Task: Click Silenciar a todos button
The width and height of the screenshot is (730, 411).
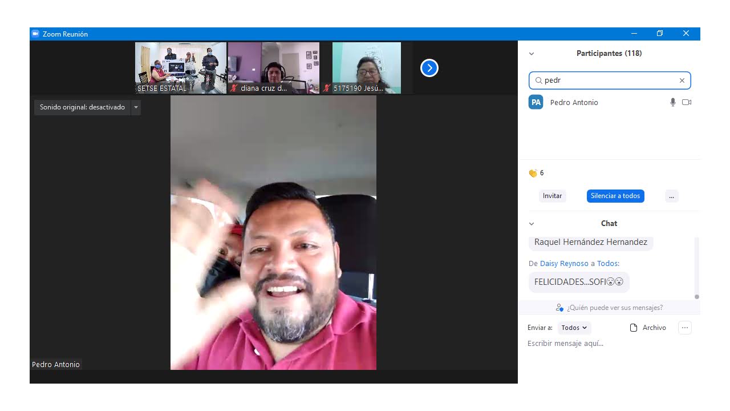Action: [x=615, y=196]
